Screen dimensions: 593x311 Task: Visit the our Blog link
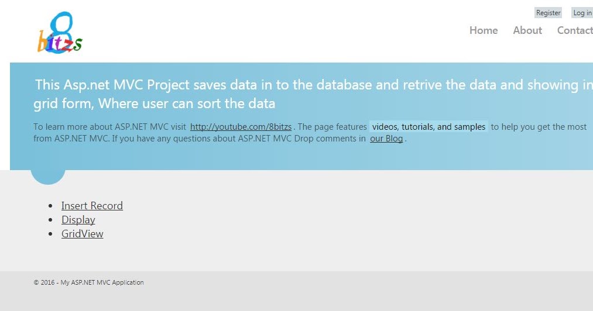pos(386,139)
